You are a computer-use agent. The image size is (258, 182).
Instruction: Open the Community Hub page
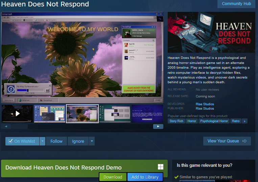(236, 4)
